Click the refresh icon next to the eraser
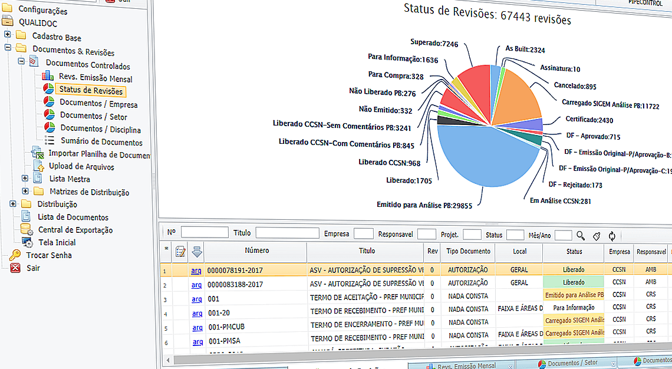The width and height of the screenshot is (672, 369). pyautogui.click(x=611, y=235)
